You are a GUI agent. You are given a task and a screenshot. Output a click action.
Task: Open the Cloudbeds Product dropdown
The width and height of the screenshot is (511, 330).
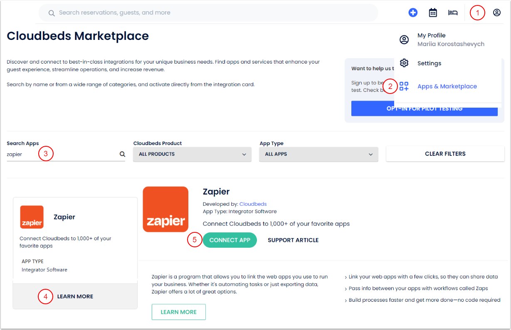(192, 154)
